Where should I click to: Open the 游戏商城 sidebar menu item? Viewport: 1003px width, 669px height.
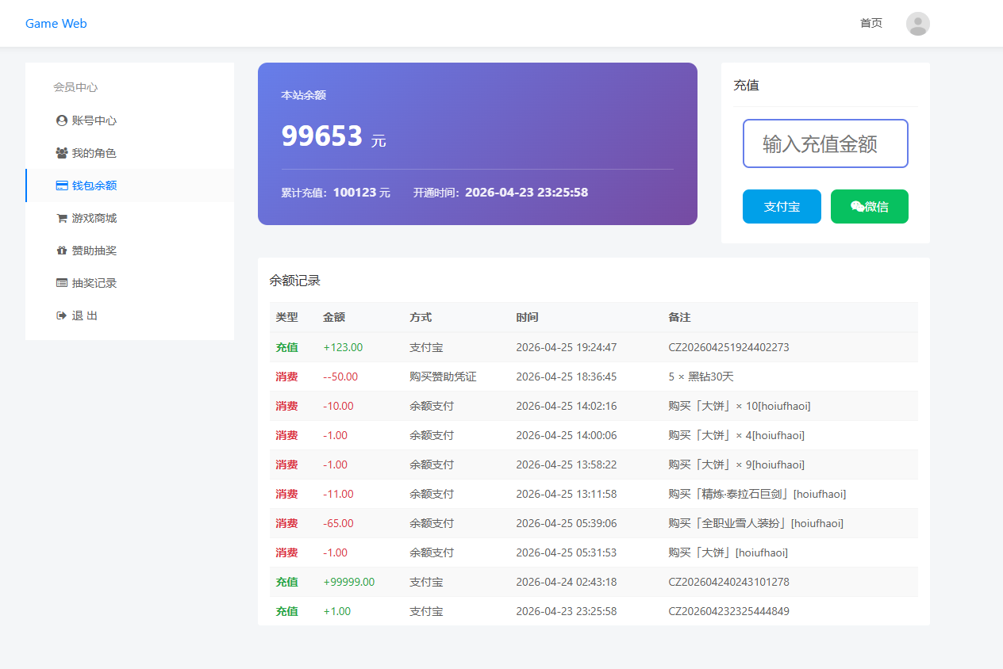[94, 218]
